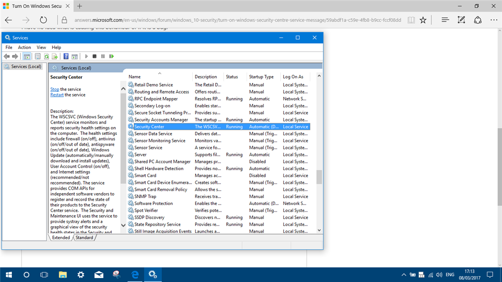
Task: Open a new browser tab
Action: 80,6
